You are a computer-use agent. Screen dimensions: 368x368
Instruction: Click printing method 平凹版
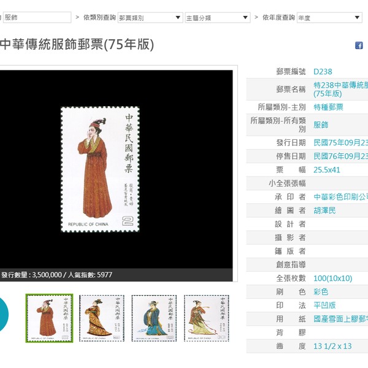click(x=324, y=305)
